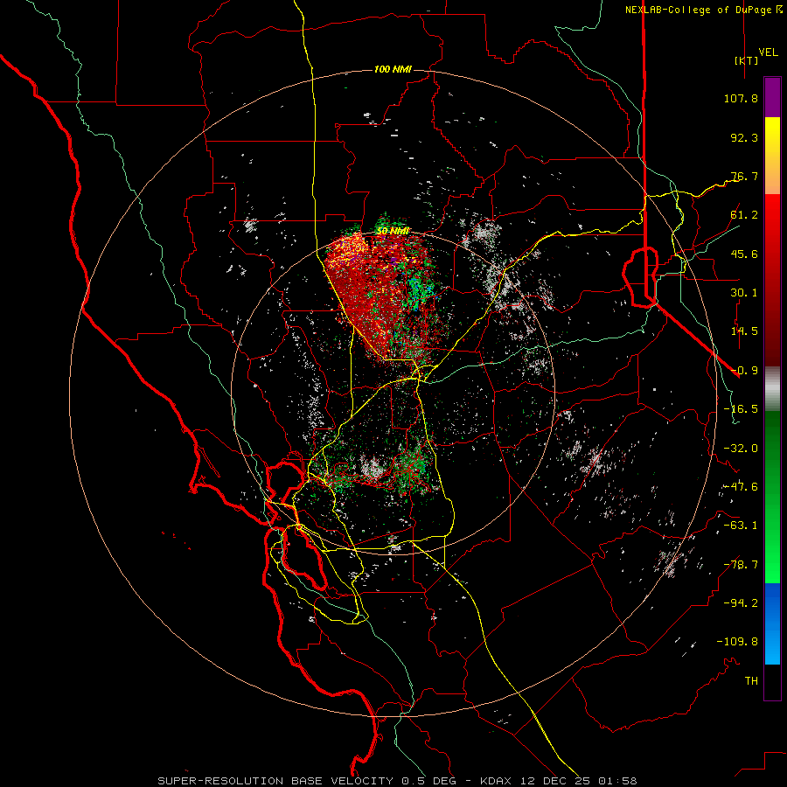The width and height of the screenshot is (787, 787).
Task: Click the 100 NMI range ring label
Action: tap(393, 69)
